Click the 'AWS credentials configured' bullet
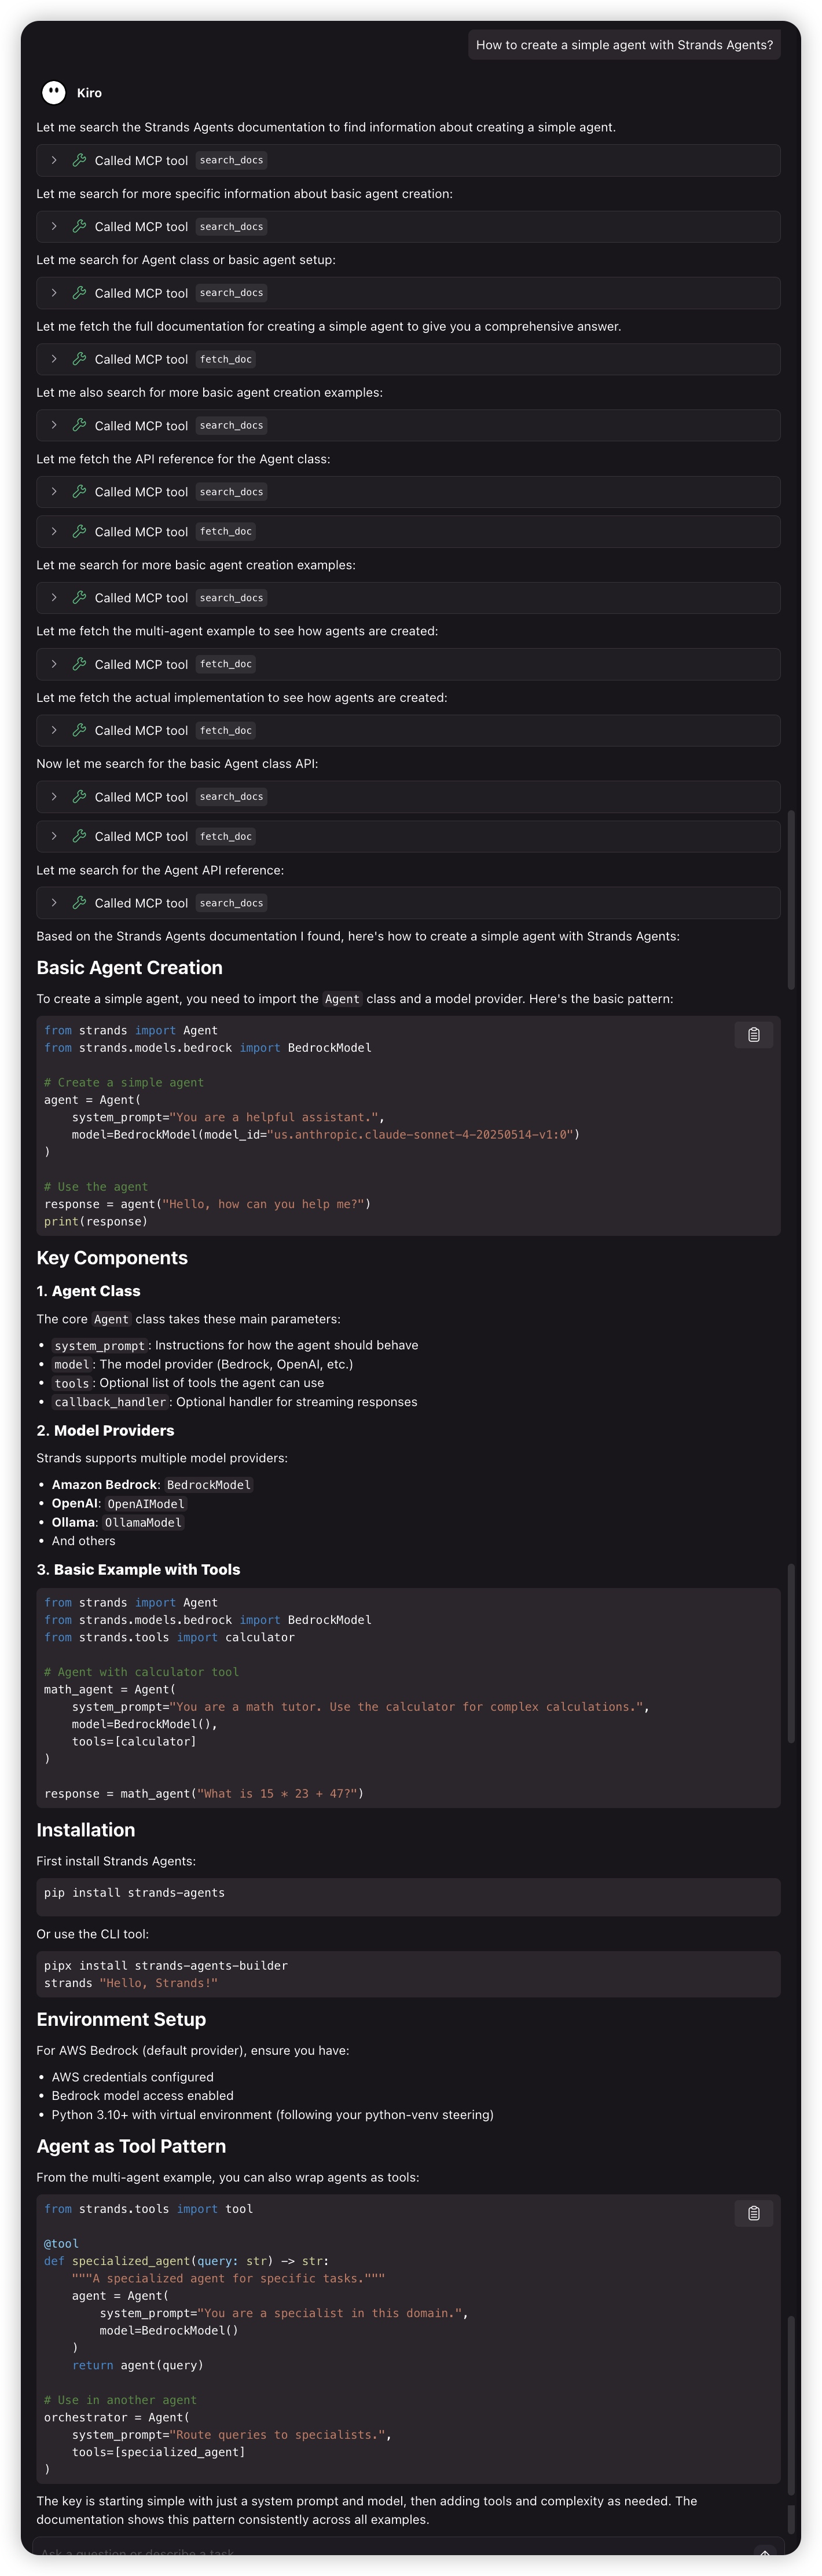822x2576 pixels. (x=132, y=2077)
